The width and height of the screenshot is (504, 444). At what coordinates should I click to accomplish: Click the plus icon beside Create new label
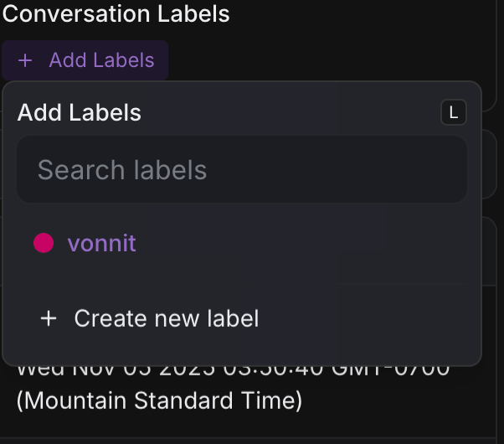[x=49, y=318]
